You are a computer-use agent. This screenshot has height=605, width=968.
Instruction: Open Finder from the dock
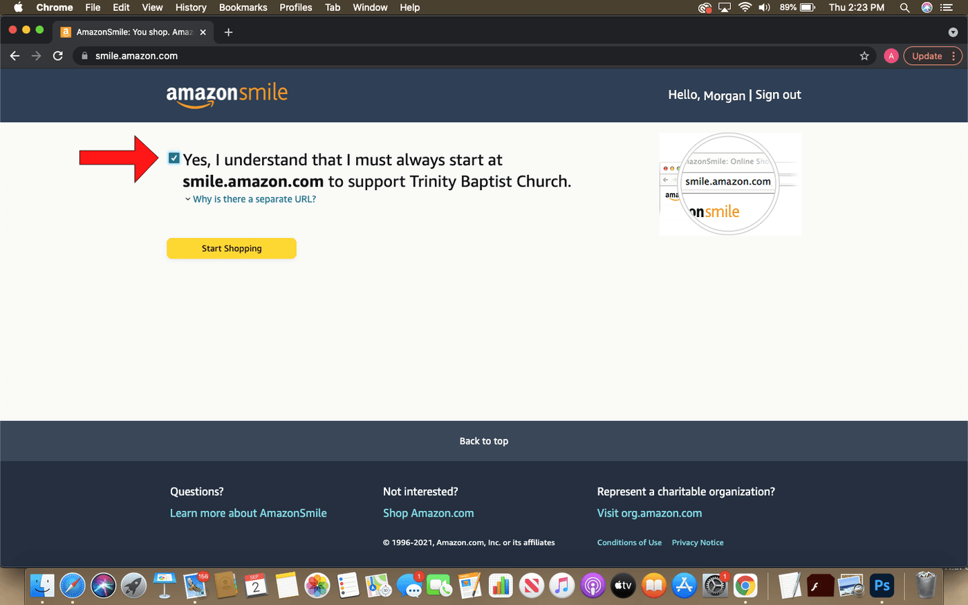tap(42, 586)
